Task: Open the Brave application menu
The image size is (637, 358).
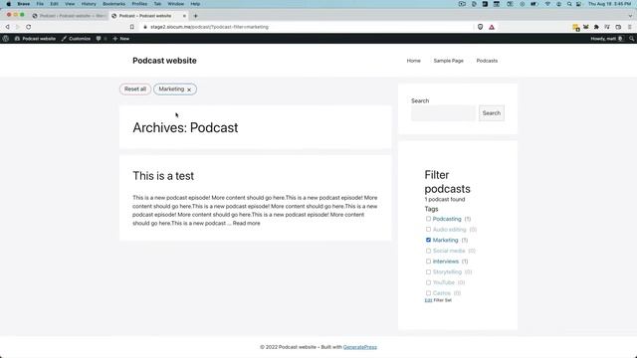Action: (24, 4)
